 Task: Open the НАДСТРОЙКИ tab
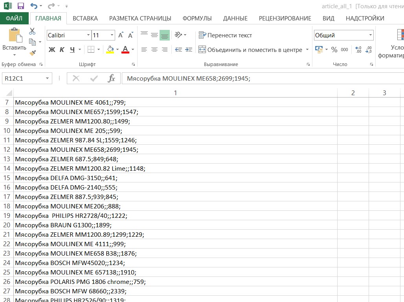(x=365, y=18)
